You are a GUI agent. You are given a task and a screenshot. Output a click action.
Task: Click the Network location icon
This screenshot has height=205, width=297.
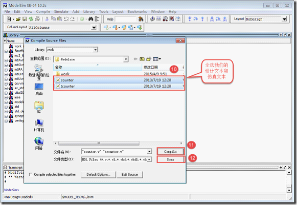[x=39, y=143]
